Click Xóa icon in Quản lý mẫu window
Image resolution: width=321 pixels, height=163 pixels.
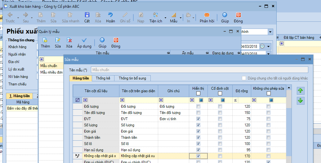[x=69, y=40]
